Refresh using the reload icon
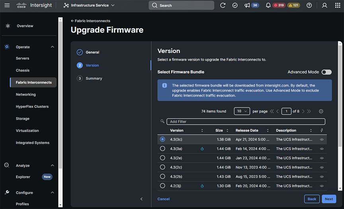 coord(223,5)
